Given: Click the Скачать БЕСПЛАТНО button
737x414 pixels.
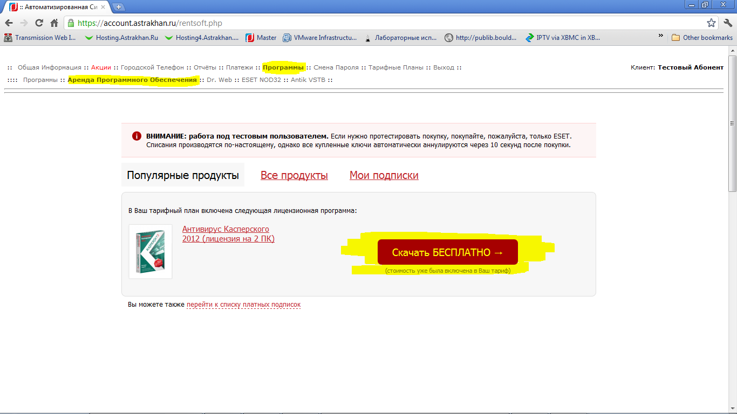Looking at the screenshot, I should [447, 252].
